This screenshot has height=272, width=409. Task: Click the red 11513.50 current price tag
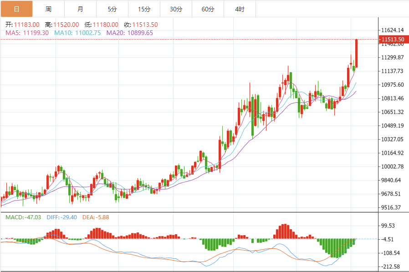(x=392, y=40)
